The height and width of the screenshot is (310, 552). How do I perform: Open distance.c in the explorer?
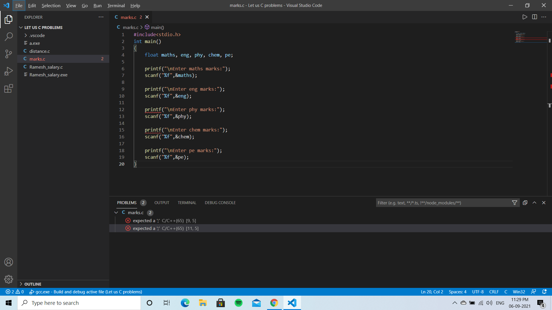pyautogui.click(x=39, y=51)
